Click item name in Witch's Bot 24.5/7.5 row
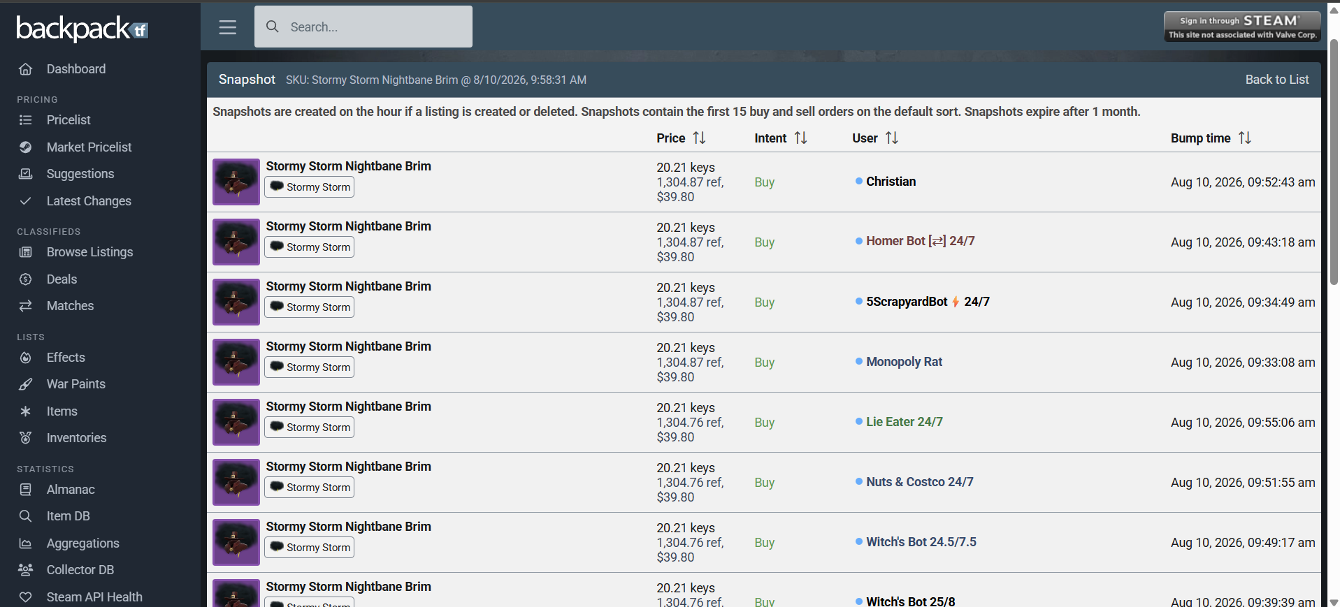Screen dimensions: 1340x607 pyautogui.click(x=348, y=527)
